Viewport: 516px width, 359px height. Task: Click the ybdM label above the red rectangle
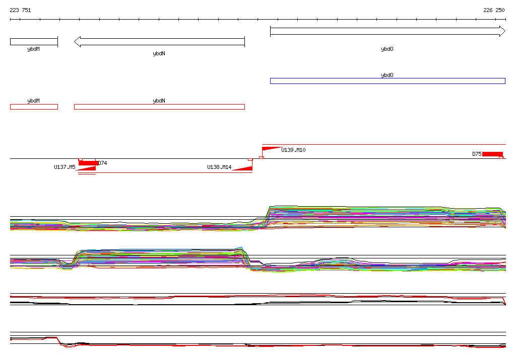pos(34,101)
